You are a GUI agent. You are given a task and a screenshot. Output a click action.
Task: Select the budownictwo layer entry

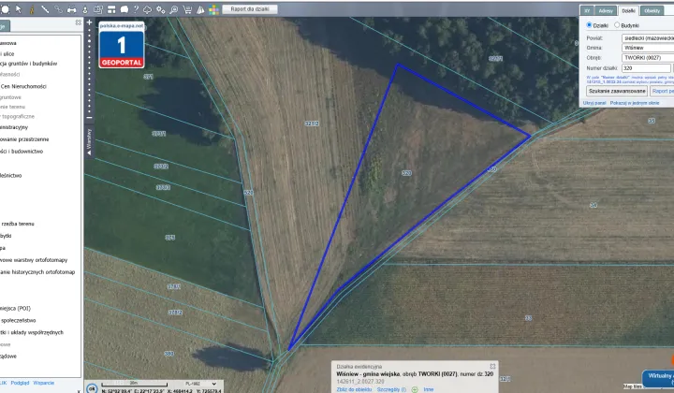(x=22, y=152)
